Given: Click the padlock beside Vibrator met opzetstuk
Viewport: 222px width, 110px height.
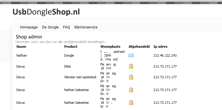Looking at the screenshot, I should click(131, 77).
